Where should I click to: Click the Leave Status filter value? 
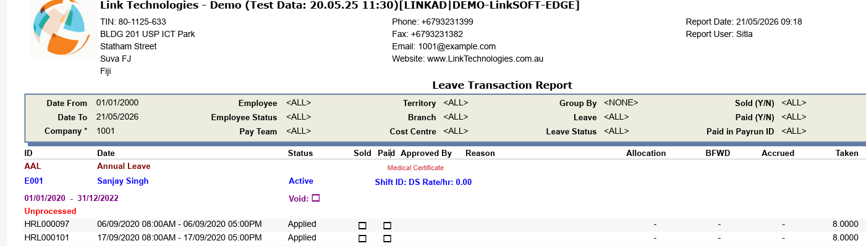pos(616,131)
